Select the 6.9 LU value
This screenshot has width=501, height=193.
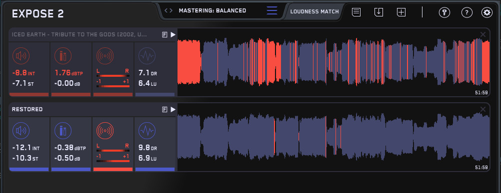pos(147,158)
